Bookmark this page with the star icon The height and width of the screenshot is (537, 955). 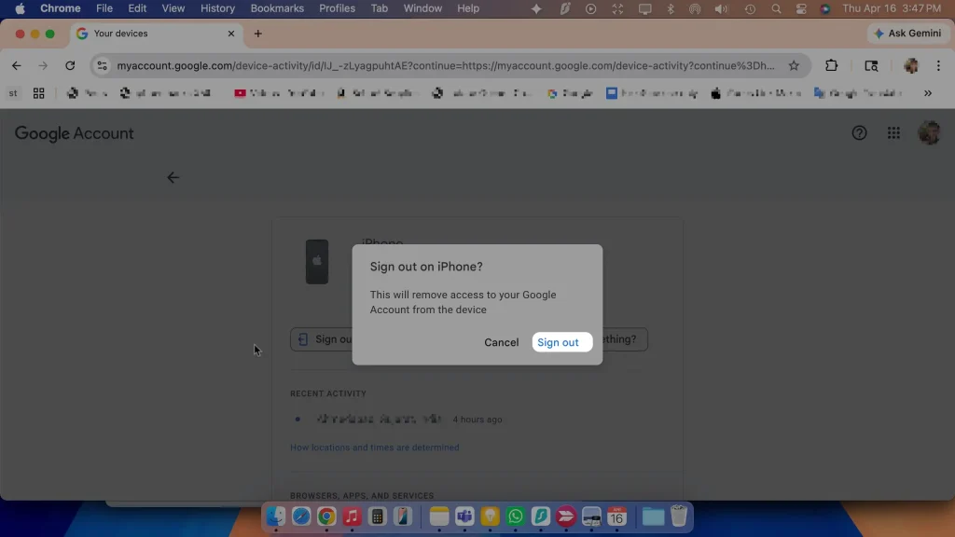(794, 66)
